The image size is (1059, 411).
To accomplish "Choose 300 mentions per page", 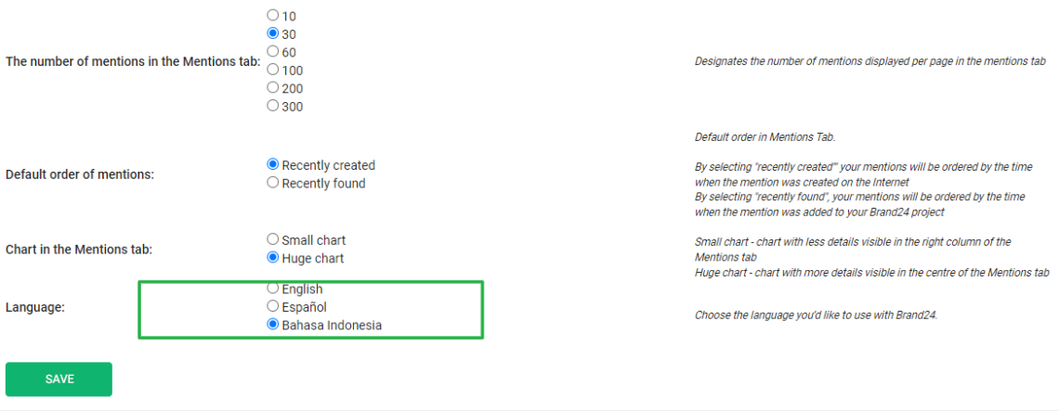I will pyautogui.click(x=272, y=106).
